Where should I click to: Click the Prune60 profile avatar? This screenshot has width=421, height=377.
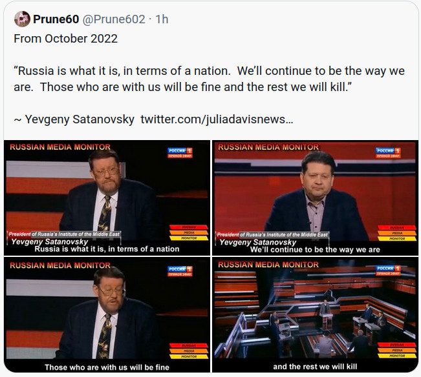coord(22,19)
